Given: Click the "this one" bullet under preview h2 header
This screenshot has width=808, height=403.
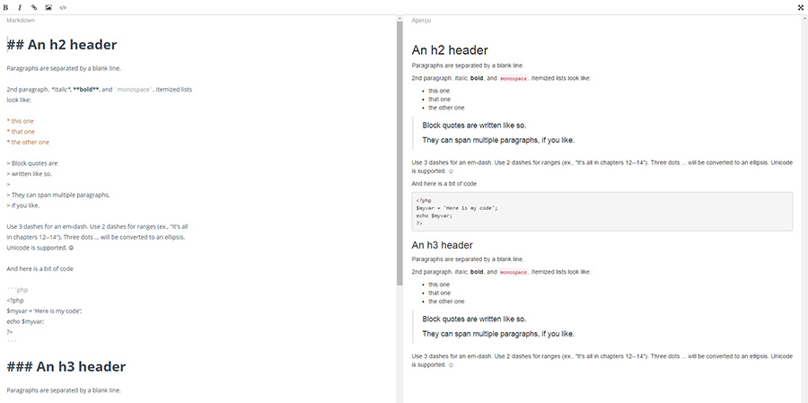Looking at the screenshot, I should pyautogui.click(x=439, y=91).
